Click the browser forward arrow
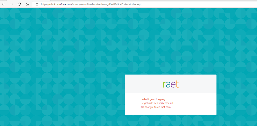Screen dimensions: 257x126 click(x=12, y=4)
